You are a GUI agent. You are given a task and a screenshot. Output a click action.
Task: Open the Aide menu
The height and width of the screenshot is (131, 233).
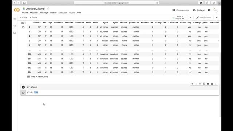79,13
